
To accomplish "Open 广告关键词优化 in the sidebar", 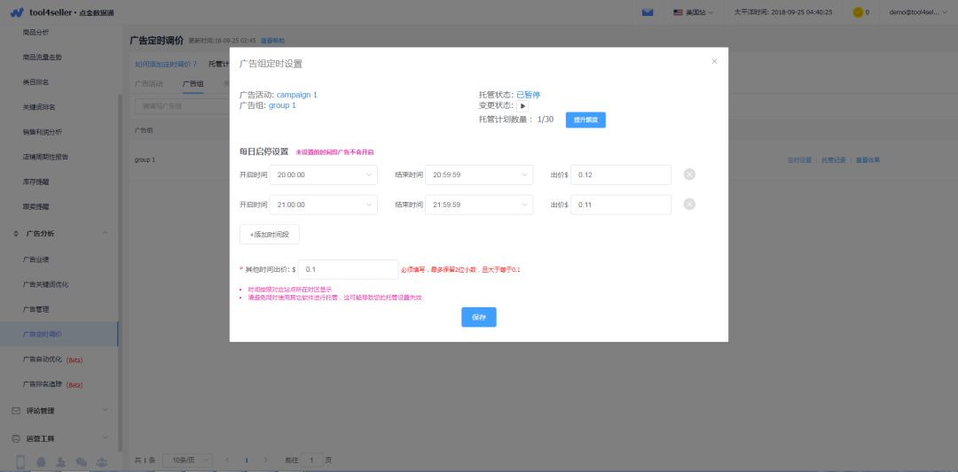I will [46, 284].
